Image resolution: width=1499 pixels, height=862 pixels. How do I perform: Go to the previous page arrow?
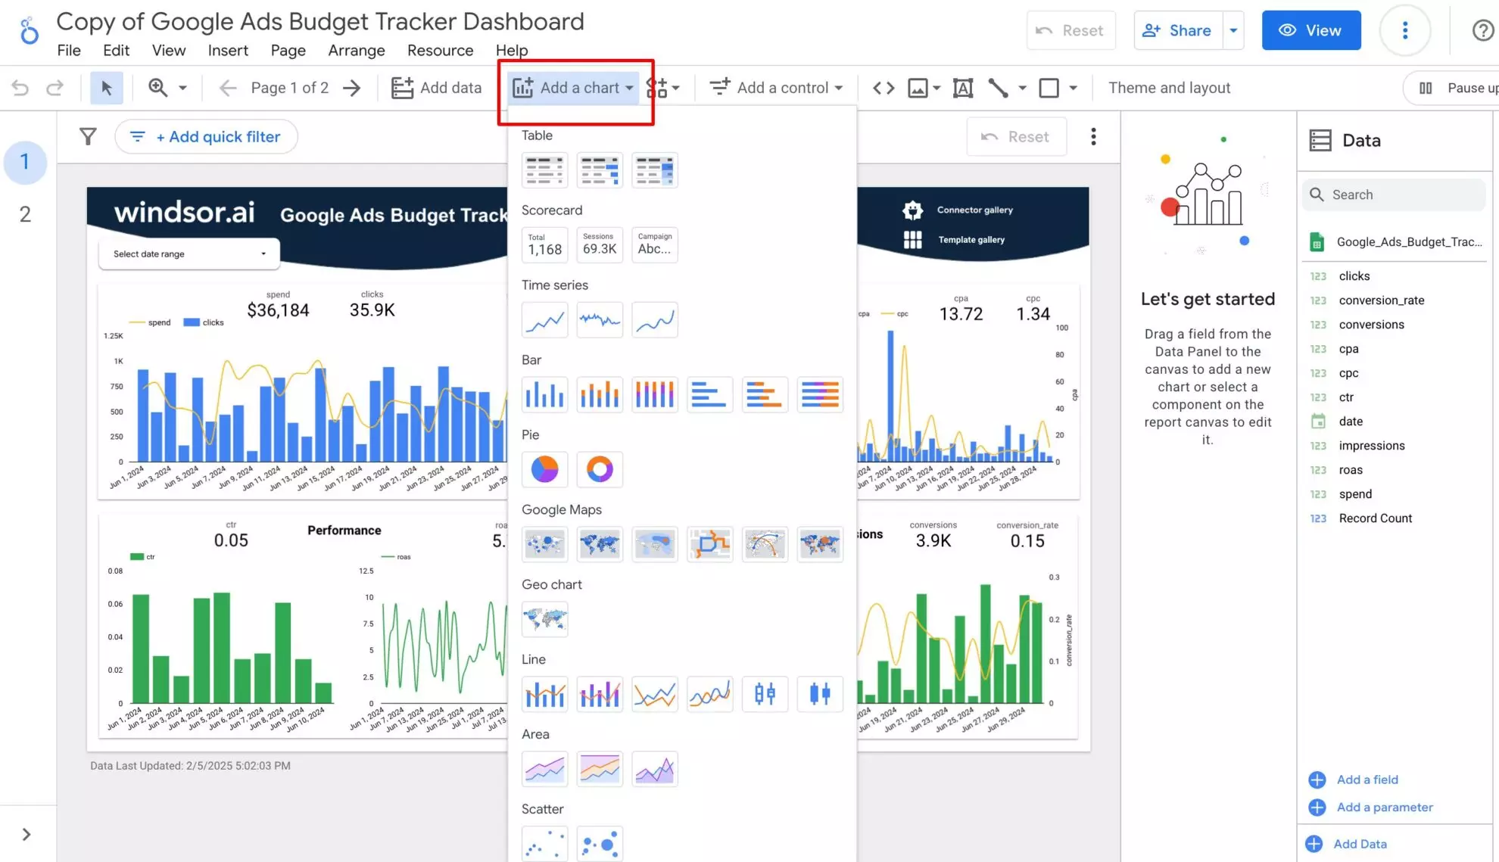click(227, 88)
